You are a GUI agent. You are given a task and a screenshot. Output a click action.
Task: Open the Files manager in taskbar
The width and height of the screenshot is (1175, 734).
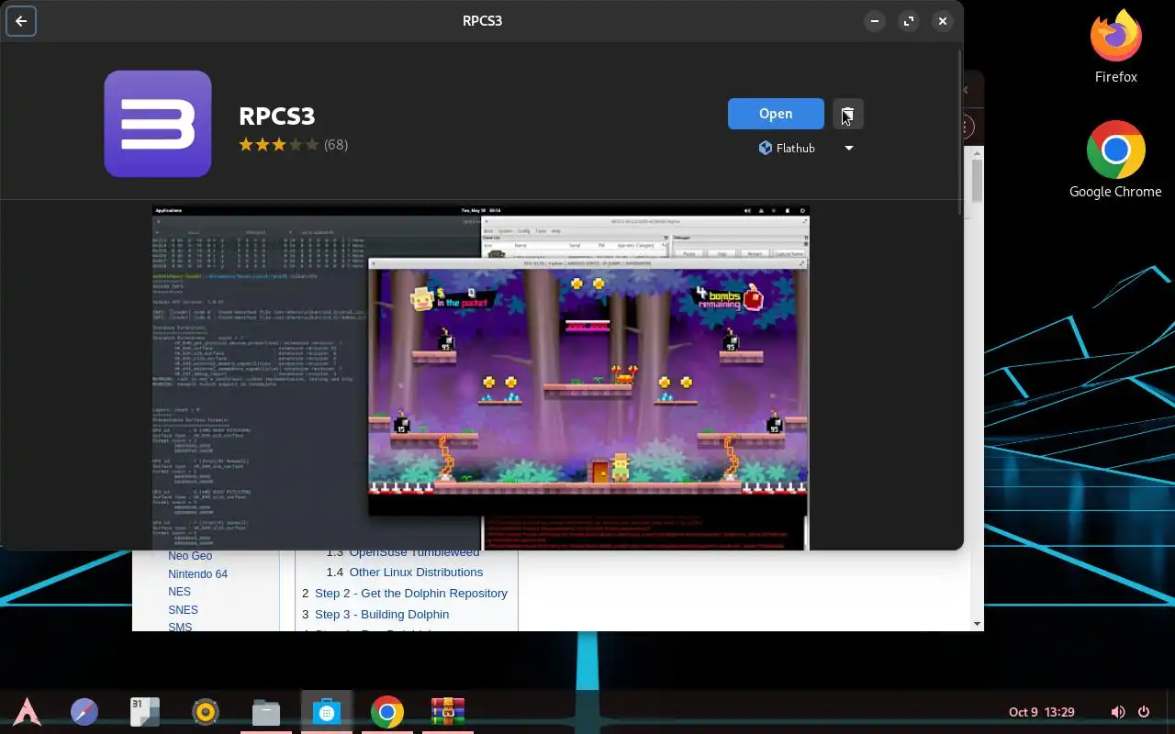(x=266, y=711)
